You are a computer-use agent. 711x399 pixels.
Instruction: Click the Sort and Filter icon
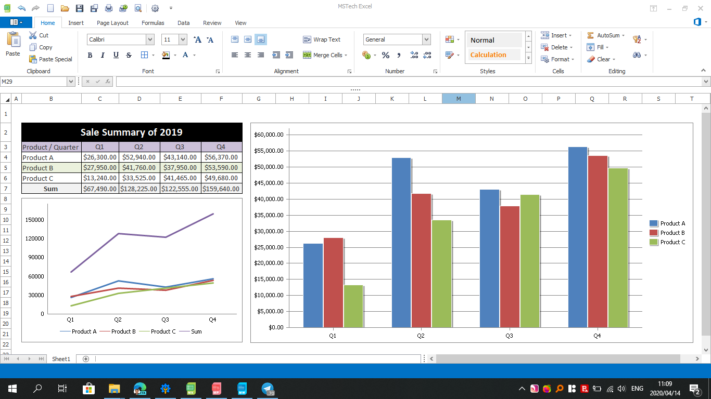tap(637, 39)
